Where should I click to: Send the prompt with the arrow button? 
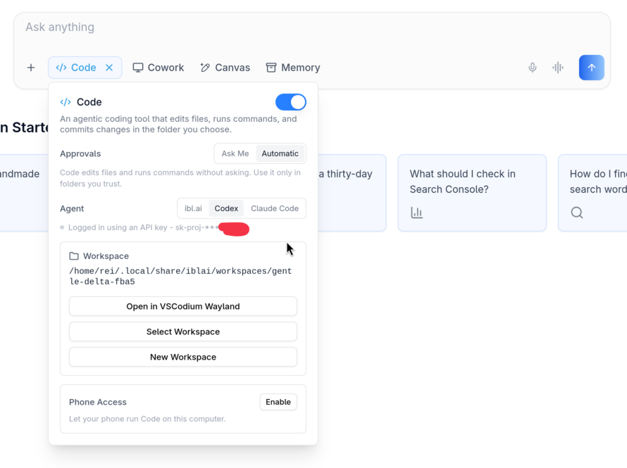[x=591, y=68]
